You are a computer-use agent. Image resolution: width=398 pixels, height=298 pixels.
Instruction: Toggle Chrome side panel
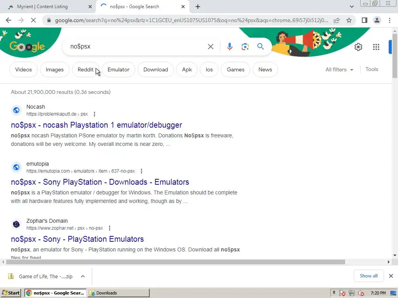(x=365, y=20)
